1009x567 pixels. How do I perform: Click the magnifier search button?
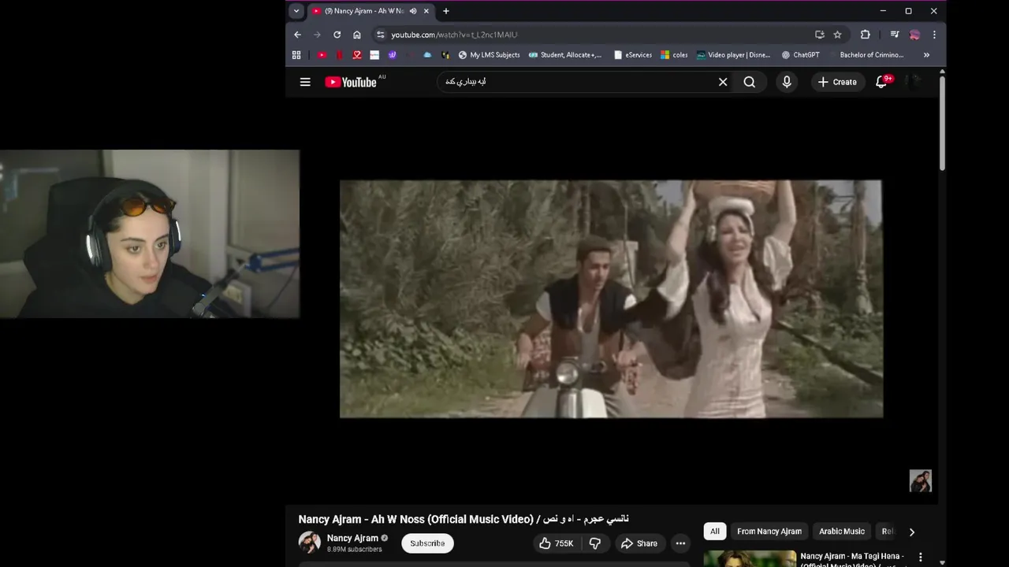coord(750,82)
